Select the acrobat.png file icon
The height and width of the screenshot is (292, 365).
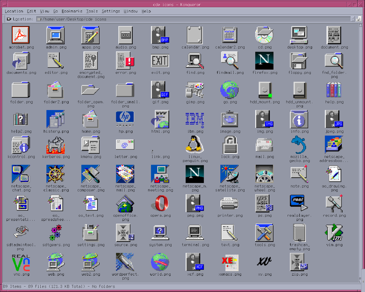coord(21,35)
